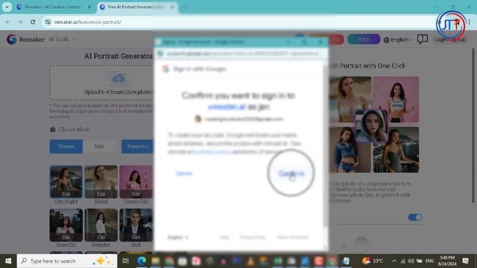Click the Remaker logo
The width and height of the screenshot is (477, 268).
coord(12,39)
